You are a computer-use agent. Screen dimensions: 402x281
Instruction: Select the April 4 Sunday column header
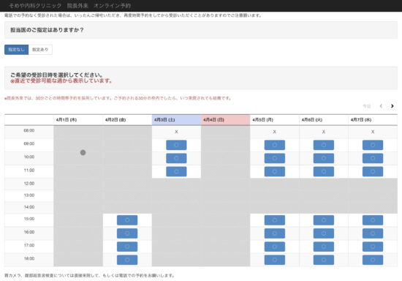pyautogui.click(x=225, y=120)
